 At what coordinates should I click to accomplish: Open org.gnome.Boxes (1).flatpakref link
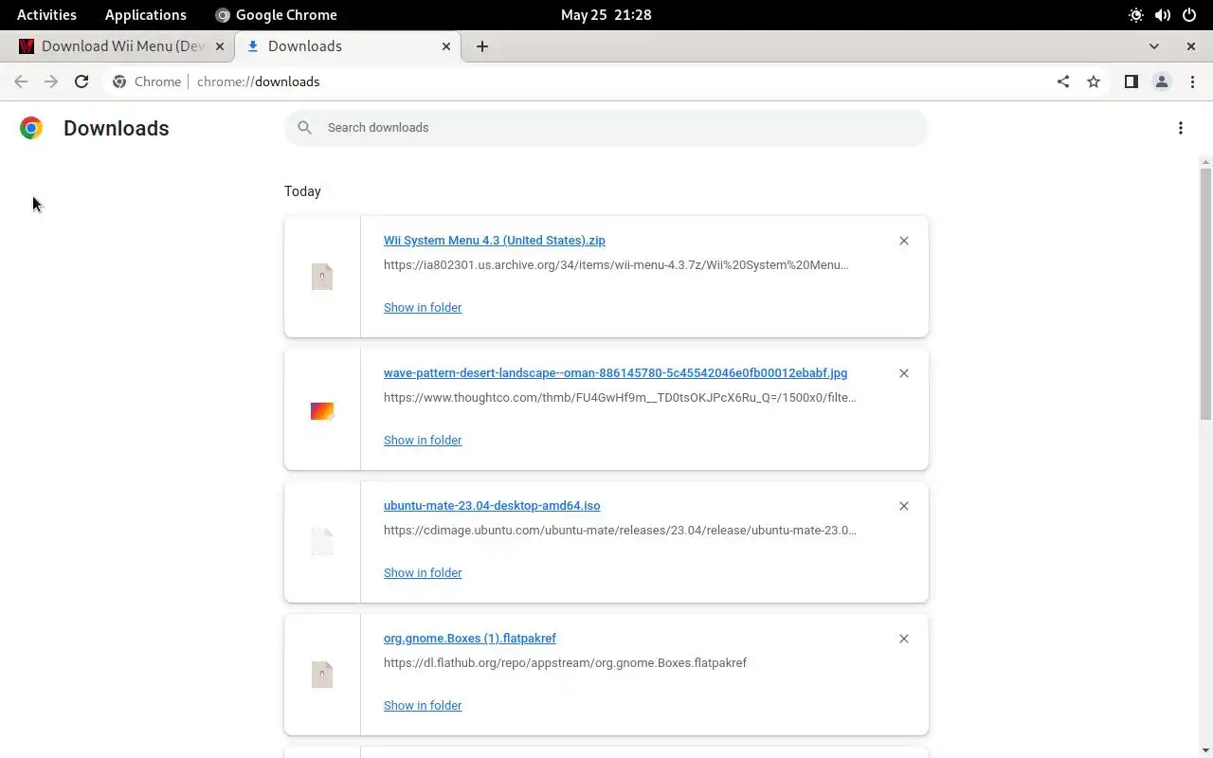470,639
